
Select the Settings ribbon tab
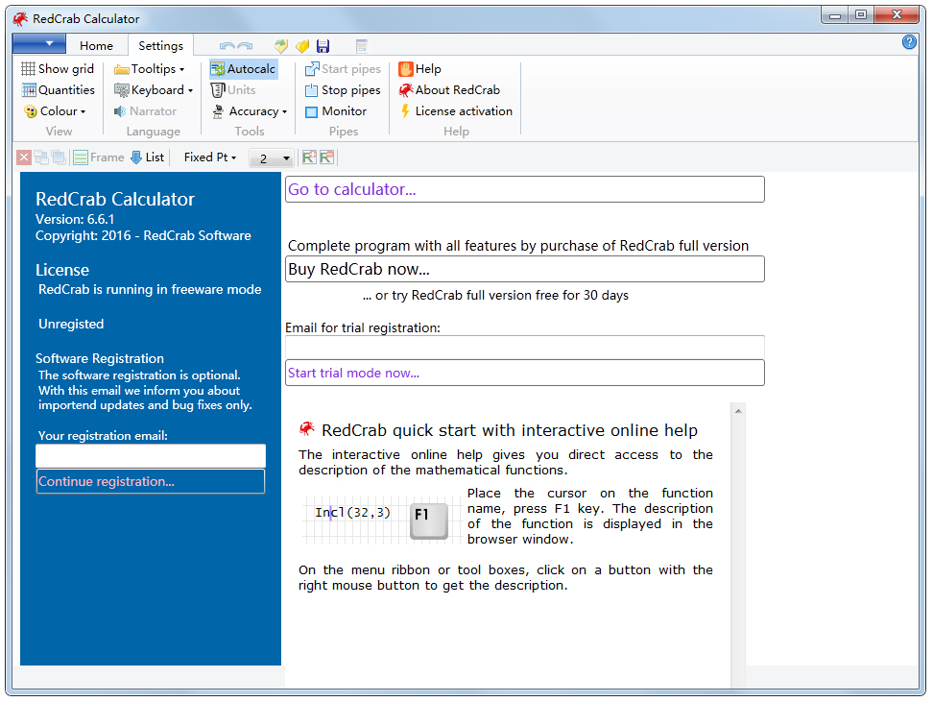coord(160,45)
